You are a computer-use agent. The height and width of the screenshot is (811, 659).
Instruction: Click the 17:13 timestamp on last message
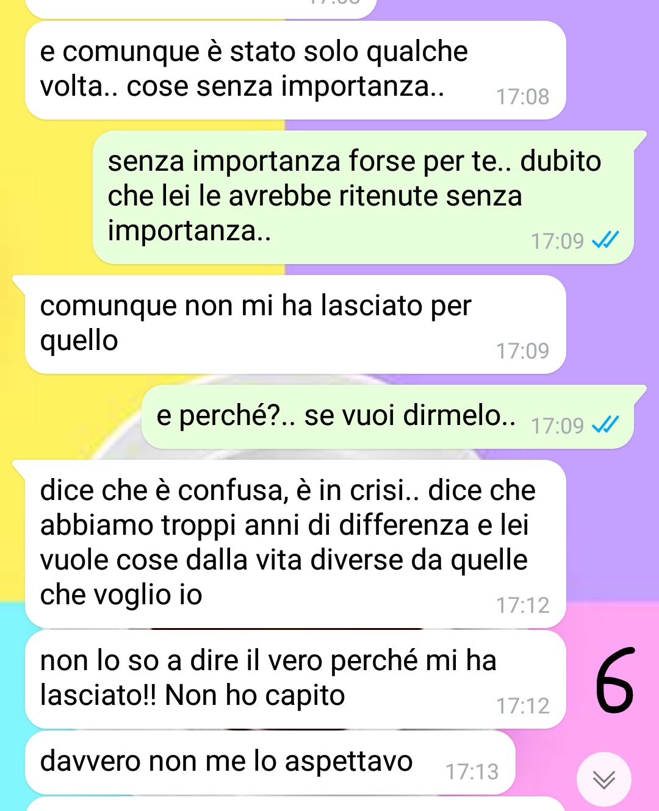[x=472, y=771]
